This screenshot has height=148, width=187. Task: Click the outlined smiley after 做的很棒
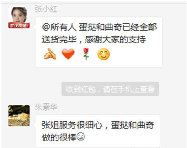(81, 137)
